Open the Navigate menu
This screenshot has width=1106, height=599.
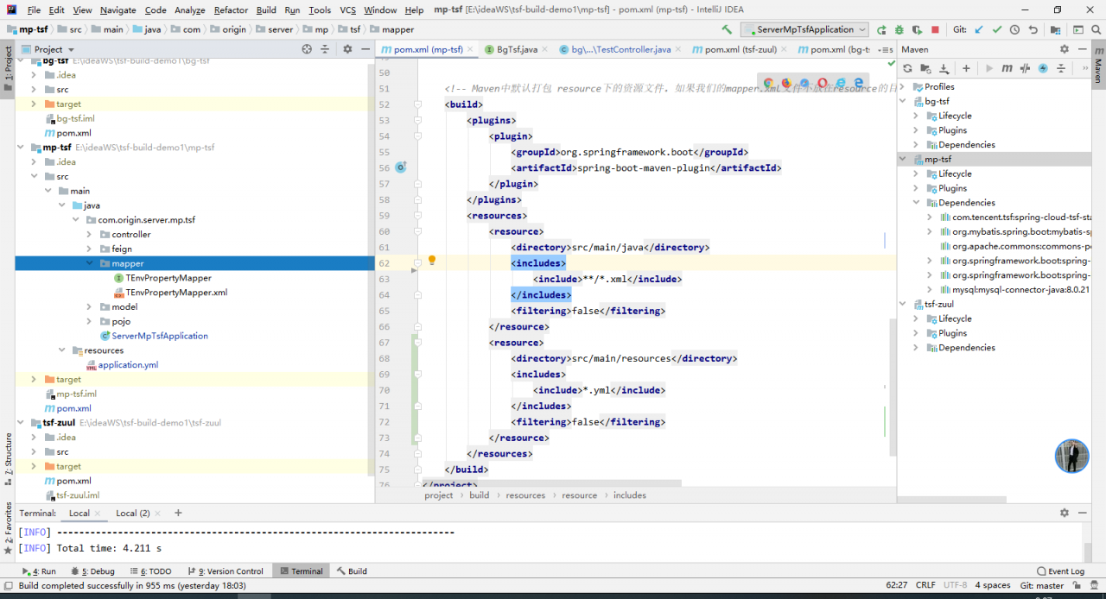pyautogui.click(x=118, y=10)
